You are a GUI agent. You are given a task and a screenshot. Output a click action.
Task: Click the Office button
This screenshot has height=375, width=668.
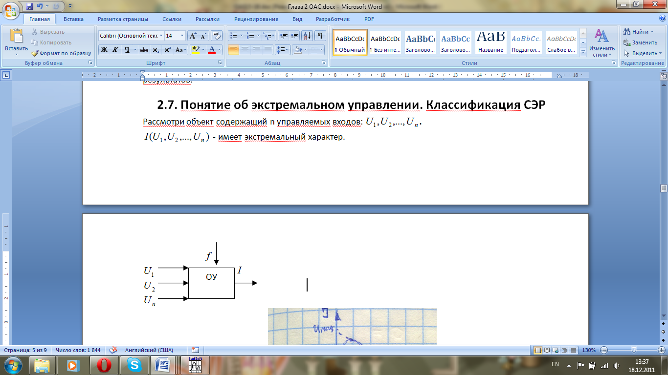pyautogui.click(x=11, y=10)
